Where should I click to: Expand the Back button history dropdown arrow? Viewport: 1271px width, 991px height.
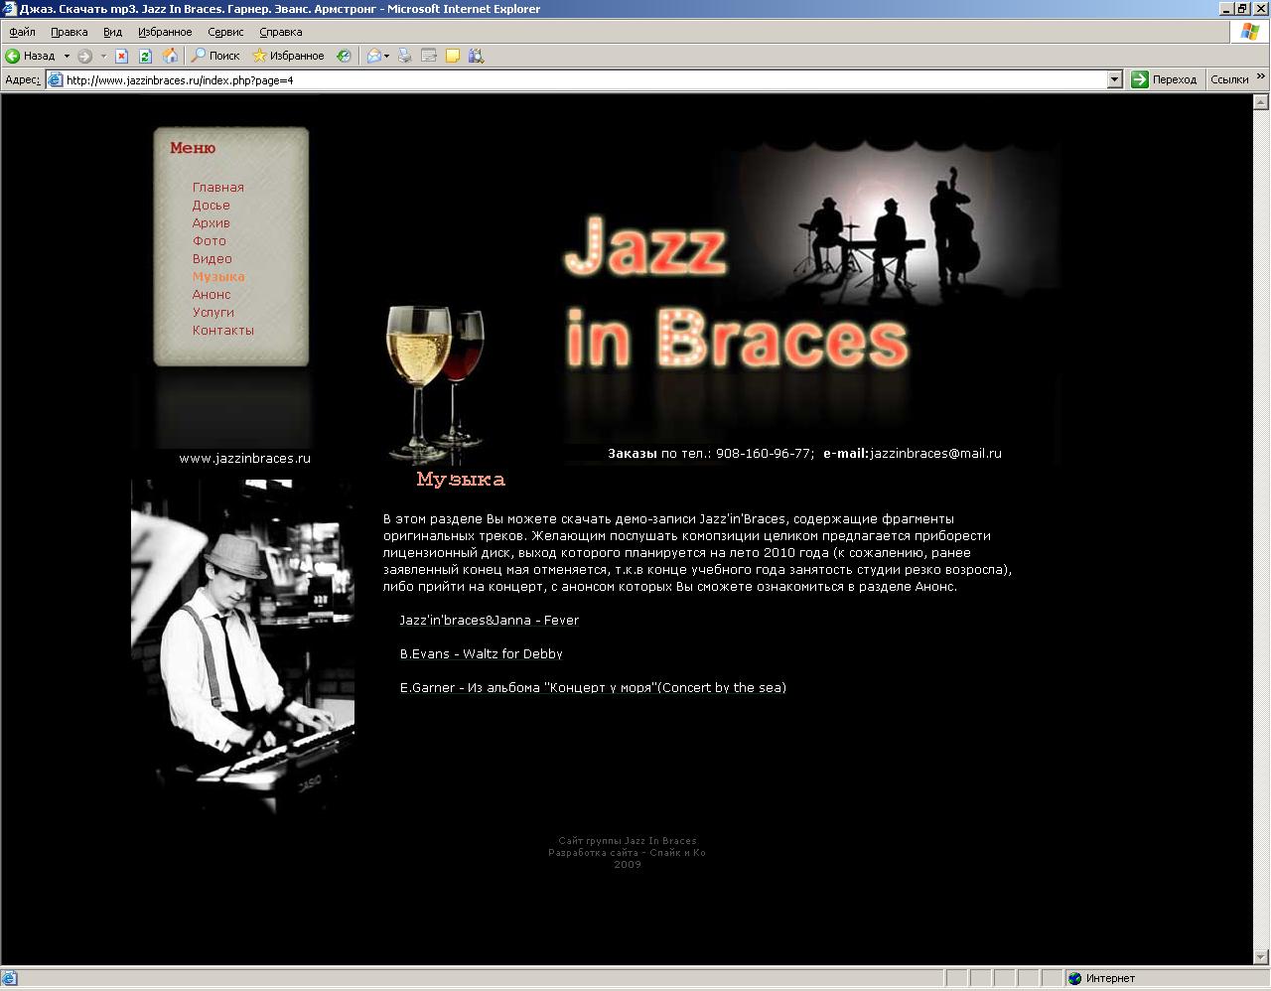68,56
